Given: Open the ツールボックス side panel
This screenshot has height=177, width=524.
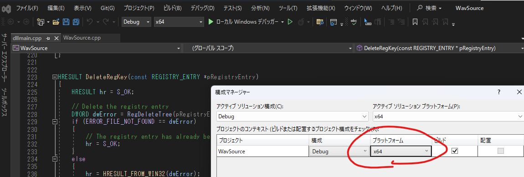Looking at the screenshot, I should pos(5,103).
